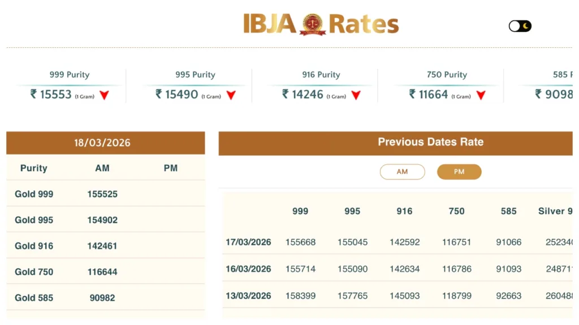Toggle the dark mode switch
Viewport: 579px width, 325px height.
[520, 26]
